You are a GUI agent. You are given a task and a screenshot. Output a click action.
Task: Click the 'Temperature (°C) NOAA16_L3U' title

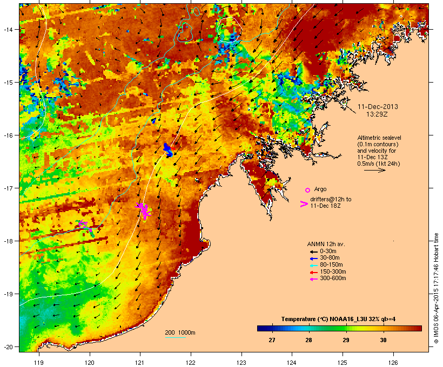coord(324,319)
